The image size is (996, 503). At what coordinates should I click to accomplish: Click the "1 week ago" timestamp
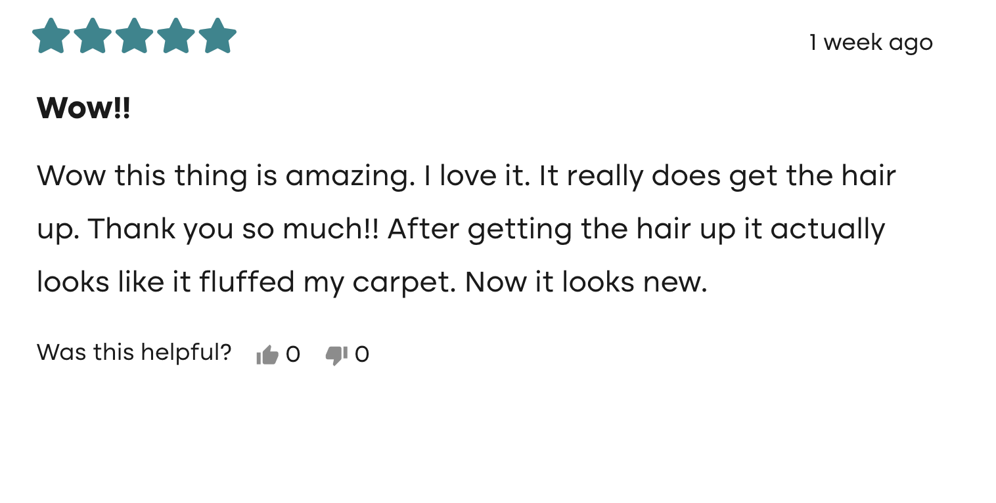click(871, 43)
